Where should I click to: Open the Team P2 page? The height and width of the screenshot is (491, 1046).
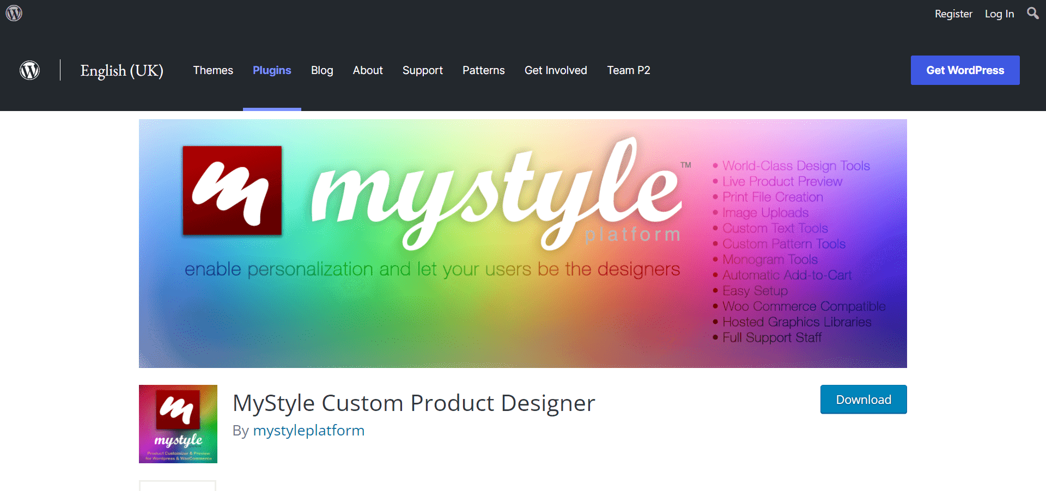628,70
